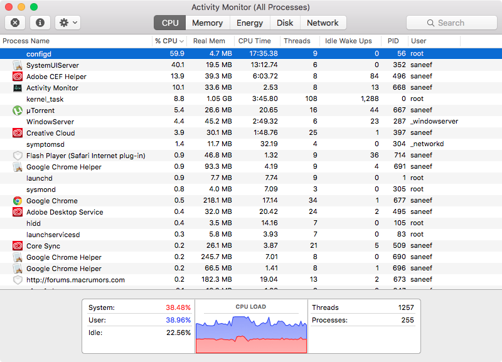Click the Flash Player shield icon

(18, 156)
